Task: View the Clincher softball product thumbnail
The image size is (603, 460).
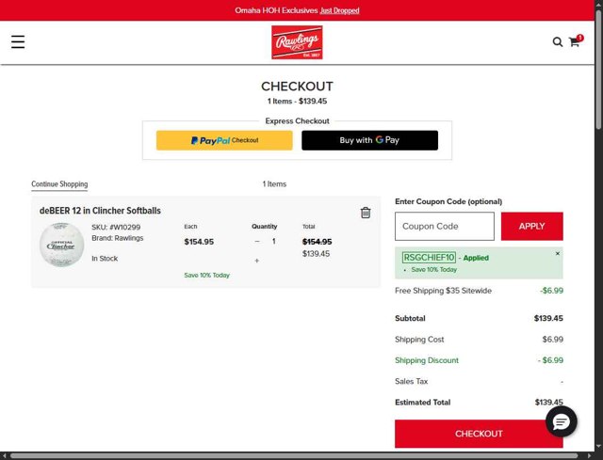Action: [x=61, y=245]
